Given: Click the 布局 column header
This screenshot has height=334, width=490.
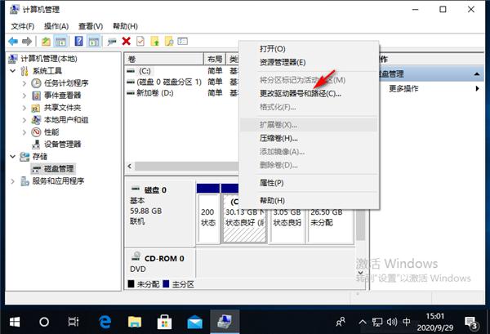Looking at the screenshot, I should pos(215,59).
